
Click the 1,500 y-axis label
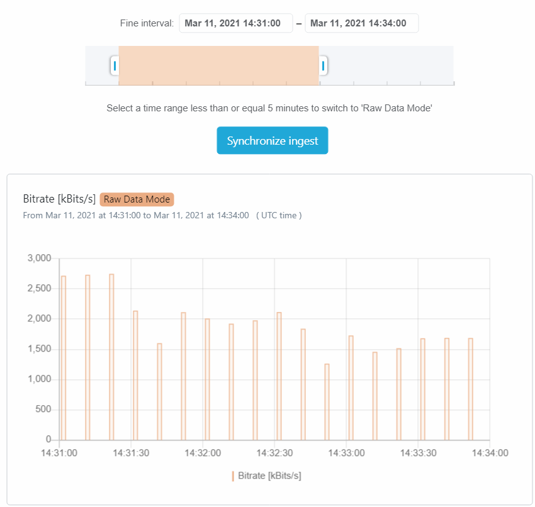[39, 348]
